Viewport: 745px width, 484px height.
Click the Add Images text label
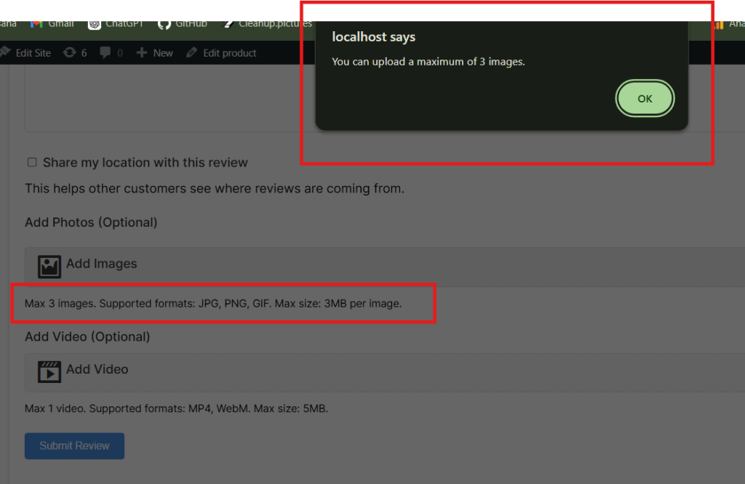[101, 264]
